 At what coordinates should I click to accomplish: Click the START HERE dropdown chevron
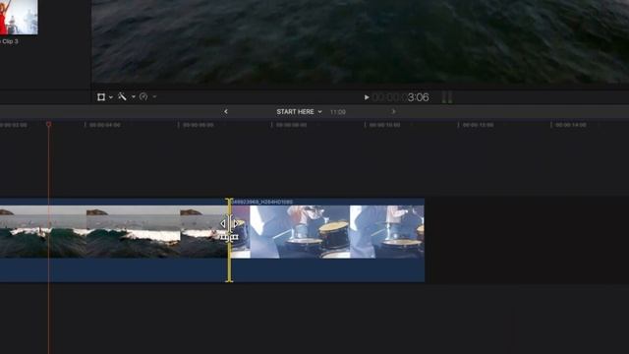click(319, 112)
